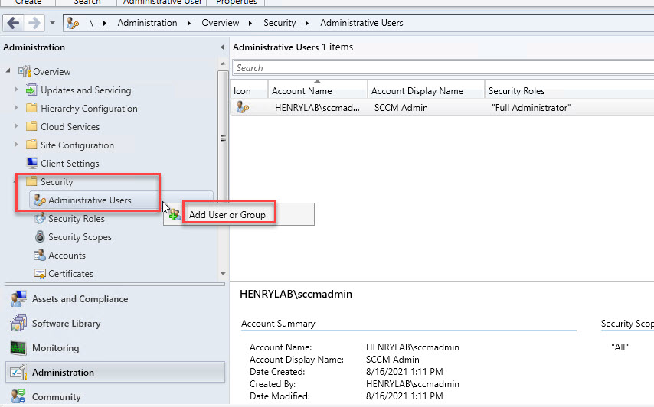Click the Search input box
The width and height of the screenshot is (654, 407).
pyautogui.click(x=443, y=68)
